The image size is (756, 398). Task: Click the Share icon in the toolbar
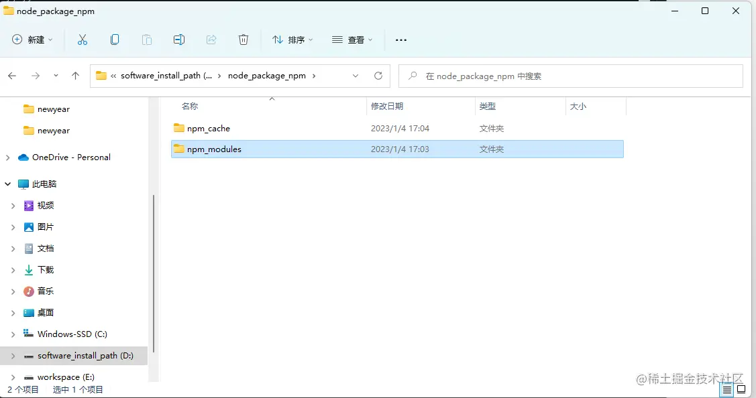coord(211,40)
